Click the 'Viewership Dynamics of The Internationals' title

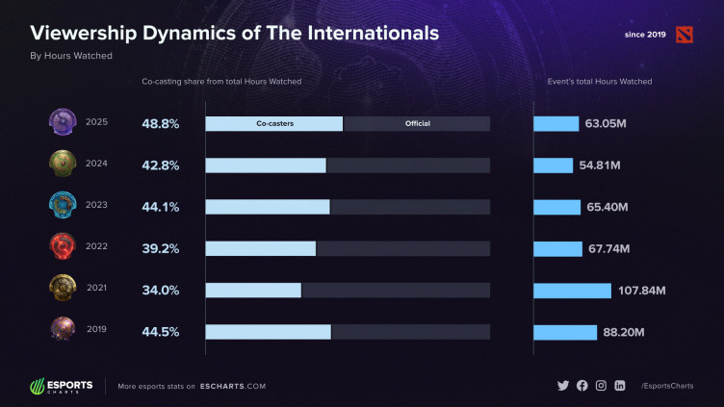click(235, 34)
